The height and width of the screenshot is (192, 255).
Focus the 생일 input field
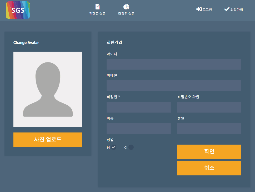pyautogui.click(x=209, y=129)
